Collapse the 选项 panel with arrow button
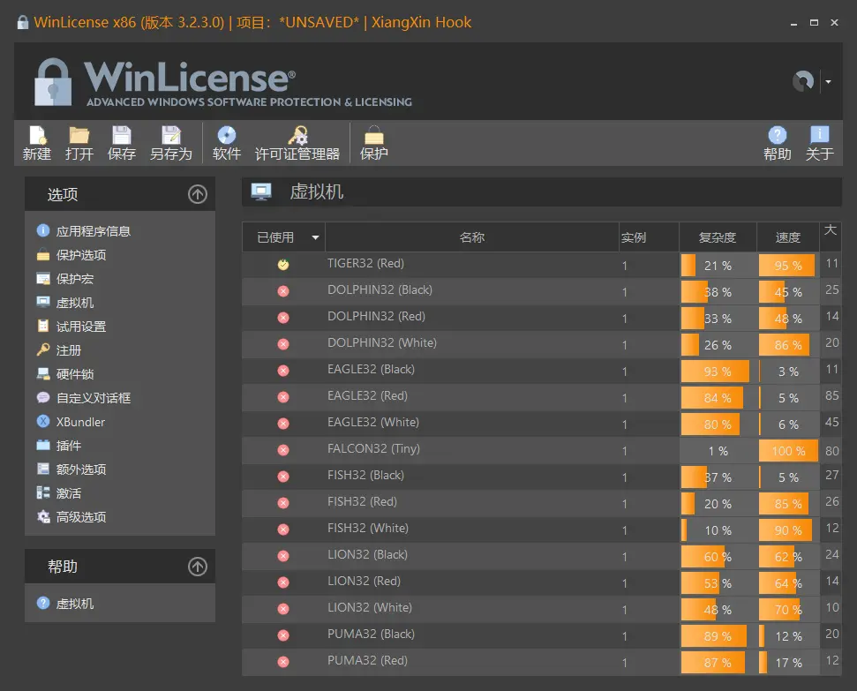Image resolution: width=857 pixels, height=691 pixels. [x=198, y=194]
